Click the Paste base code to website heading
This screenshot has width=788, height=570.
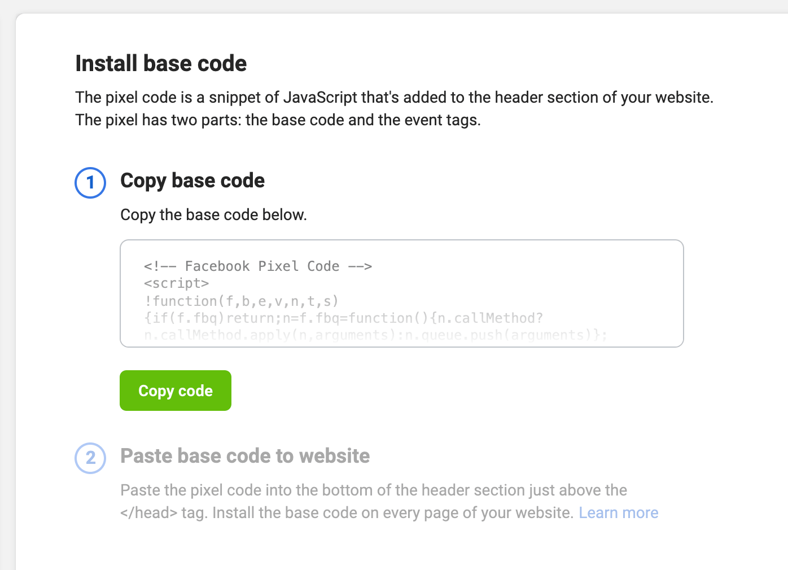pyautogui.click(x=245, y=456)
